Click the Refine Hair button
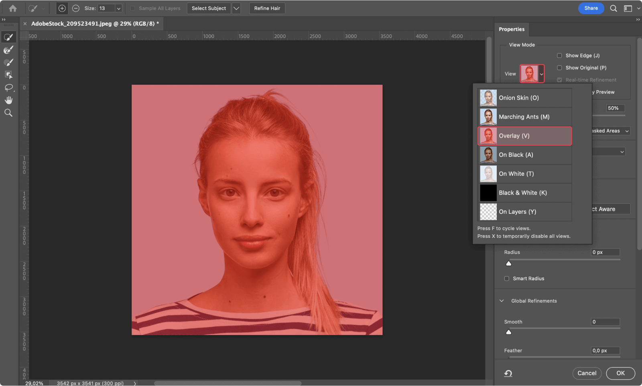 [267, 8]
